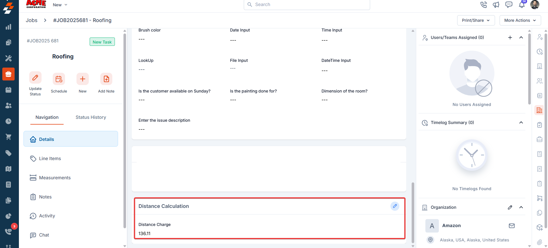The width and height of the screenshot is (548, 248).
Task: Select Details in the navigation list
Action: (71, 139)
